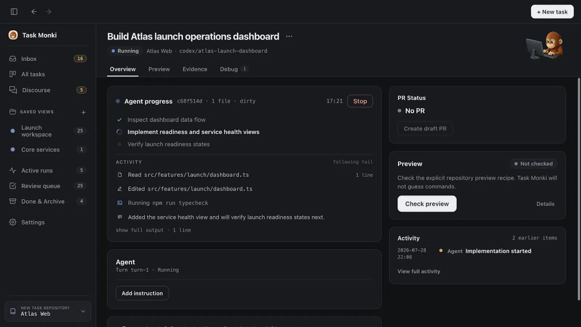Click the terminal icon beside npm typecheck

[x=120, y=203]
